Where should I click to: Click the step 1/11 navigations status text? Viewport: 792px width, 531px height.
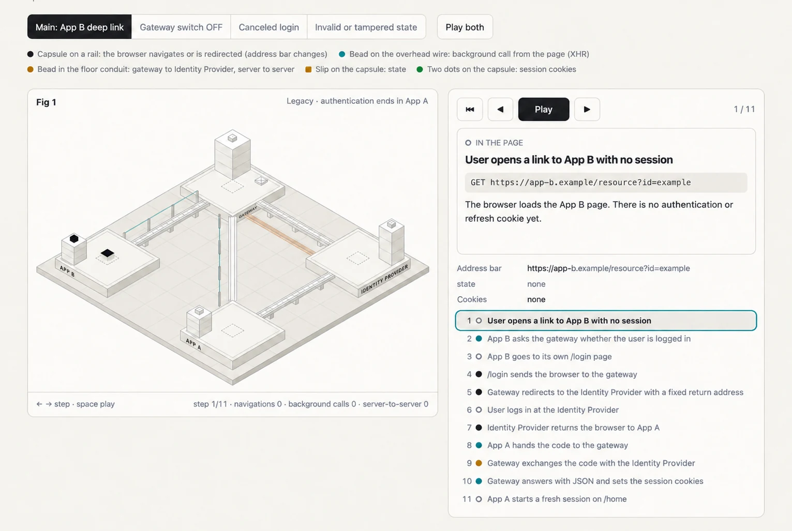click(x=310, y=404)
